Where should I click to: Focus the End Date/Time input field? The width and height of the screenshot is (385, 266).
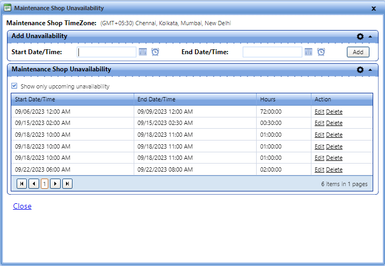pyautogui.click(x=272, y=52)
